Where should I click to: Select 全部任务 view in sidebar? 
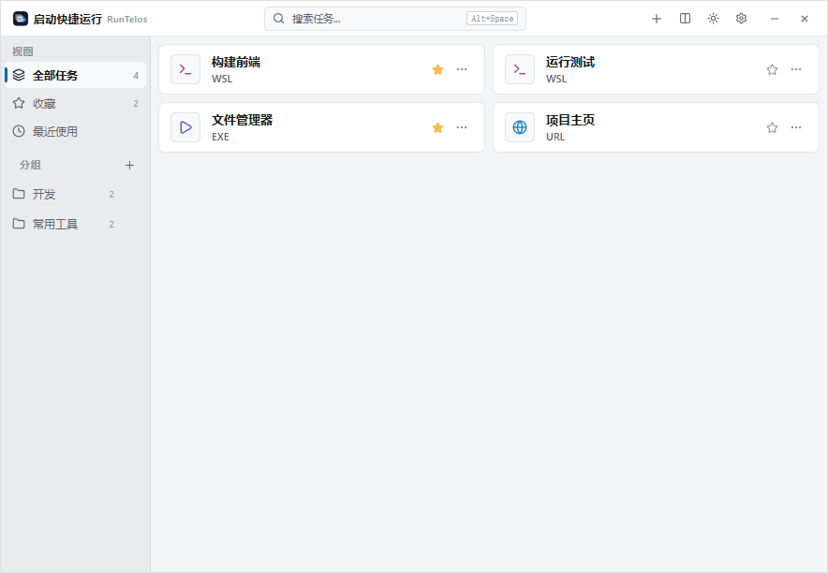pyautogui.click(x=75, y=76)
